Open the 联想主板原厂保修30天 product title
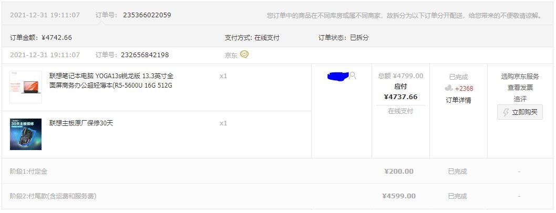The width and height of the screenshot is (556, 213). click(x=81, y=123)
